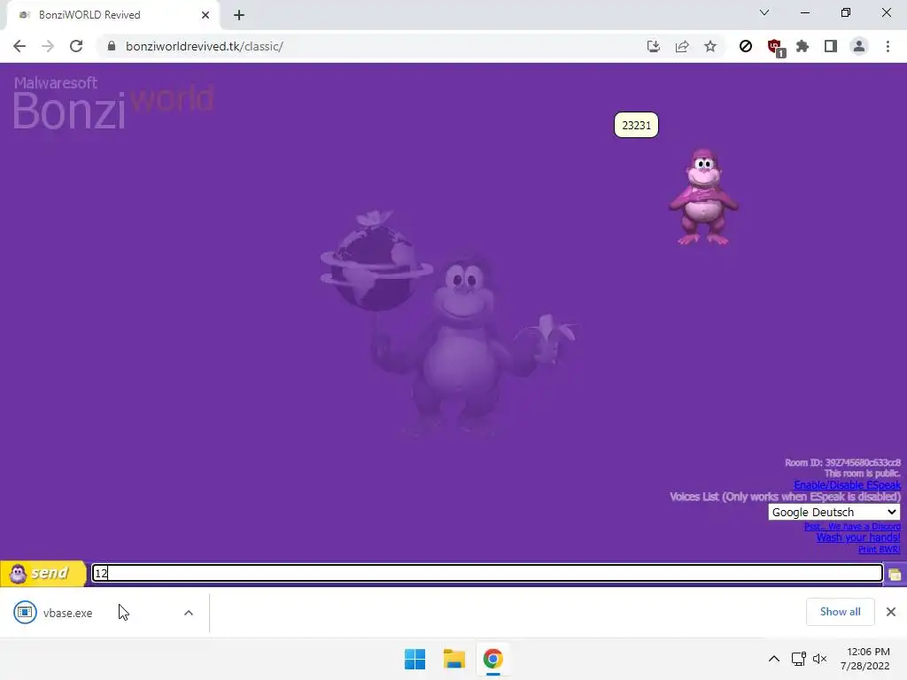Image resolution: width=907 pixels, height=680 pixels.
Task: Toggle the browser side panel icon
Action: pyautogui.click(x=831, y=46)
